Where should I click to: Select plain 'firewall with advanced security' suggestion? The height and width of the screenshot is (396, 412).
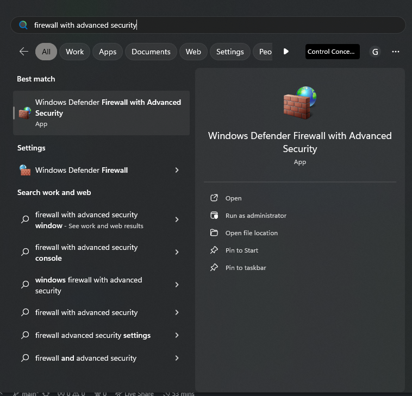(x=102, y=312)
